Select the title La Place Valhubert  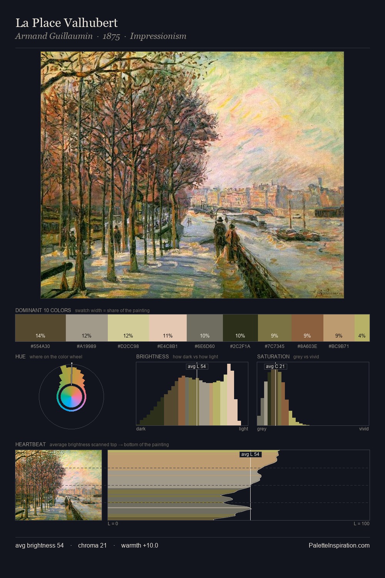coord(67,23)
